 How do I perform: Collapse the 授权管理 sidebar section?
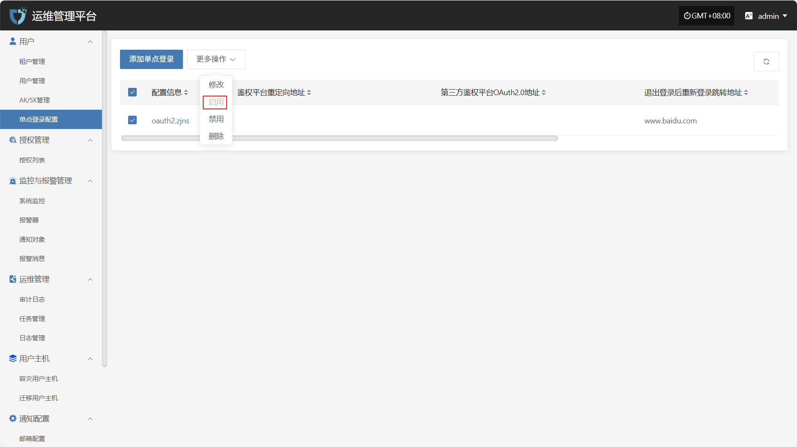[x=90, y=140]
